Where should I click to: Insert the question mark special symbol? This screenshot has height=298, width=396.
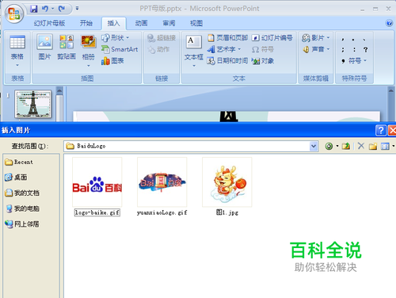coord(365,49)
